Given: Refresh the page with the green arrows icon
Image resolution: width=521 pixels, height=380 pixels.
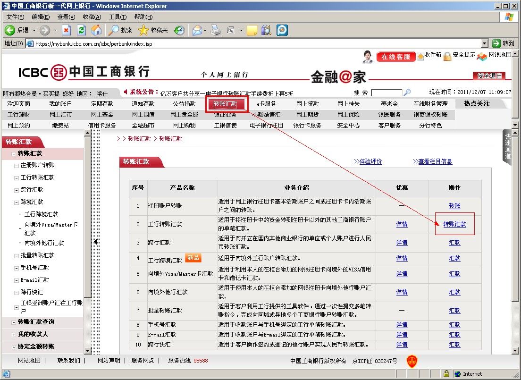Looking at the screenshot, I should click(x=81, y=30).
